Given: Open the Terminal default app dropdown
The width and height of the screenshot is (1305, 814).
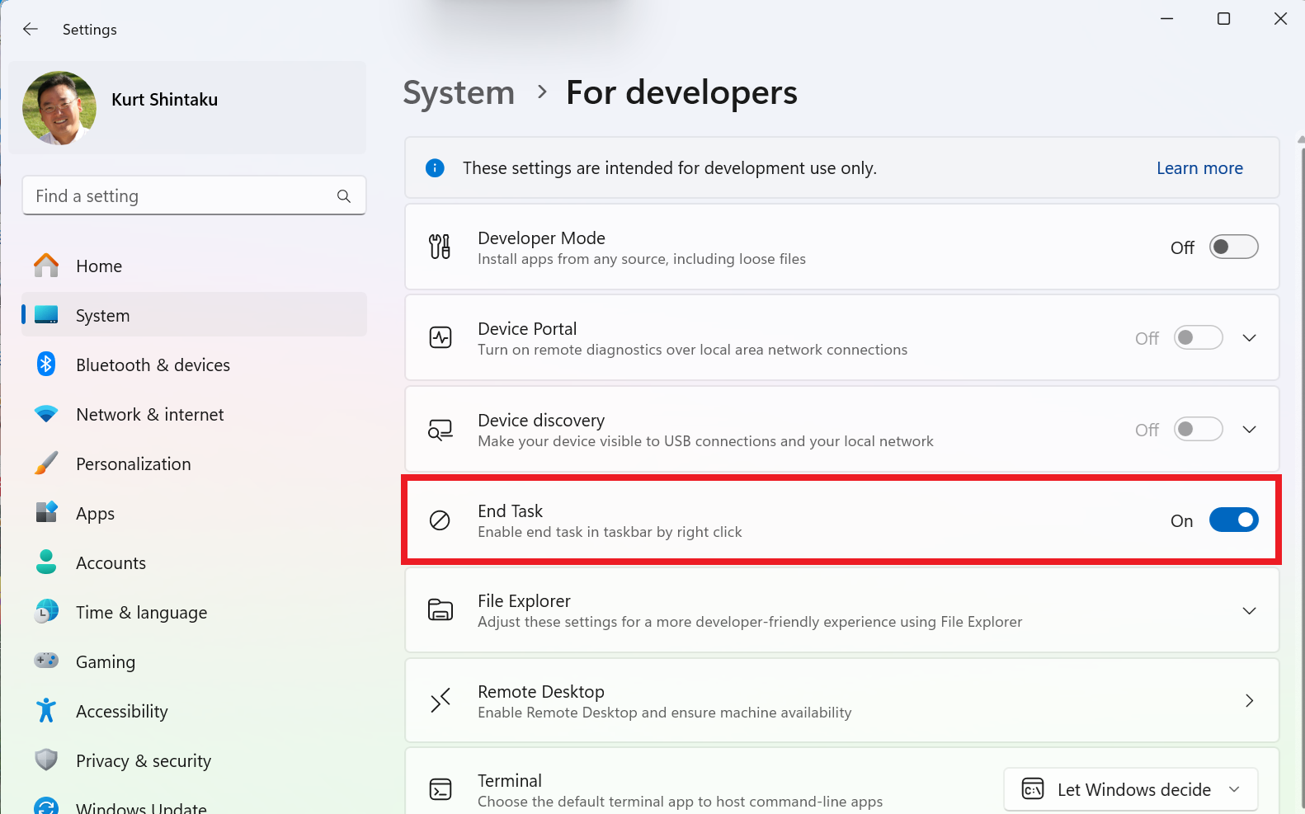Looking at the screenshot, I should point(1130,789).
